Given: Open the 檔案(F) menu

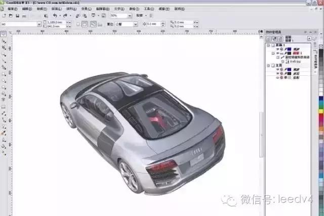Looking at the screenshot, I should pyautogui.click(x=12, y=9).
